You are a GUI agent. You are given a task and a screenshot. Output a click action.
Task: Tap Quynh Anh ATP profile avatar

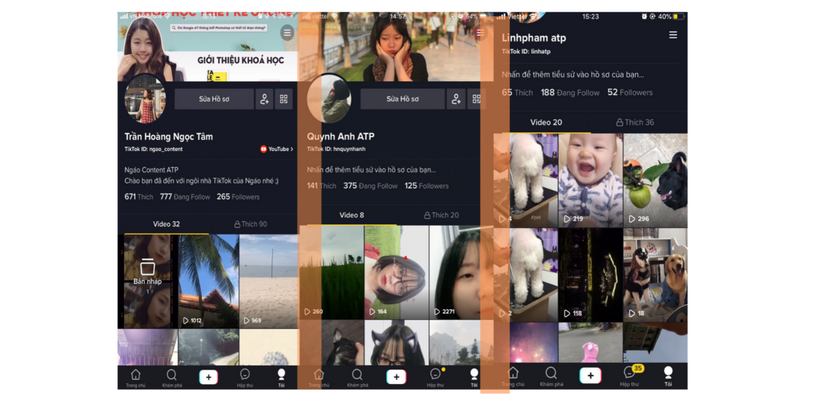pos(329,99)
